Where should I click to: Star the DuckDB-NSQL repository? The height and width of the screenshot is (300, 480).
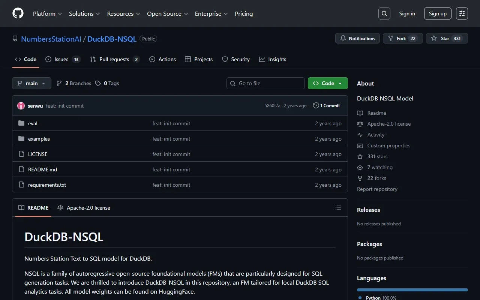[447, 38]
